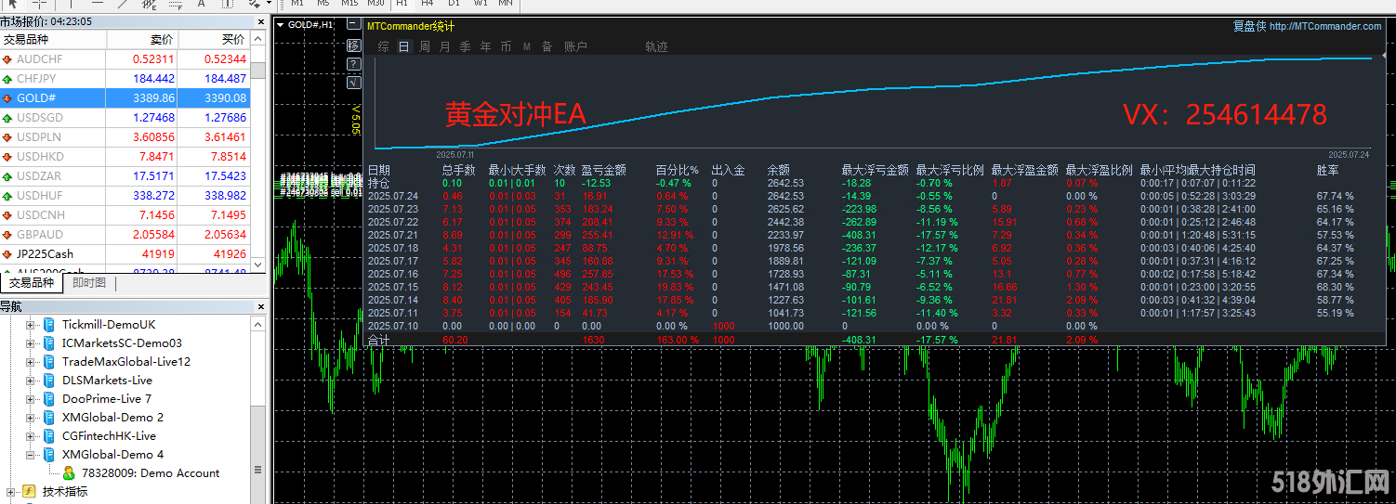1396x504 pixels.
Task: Click the arrow icon beside USDSGD
Action: 7,118
